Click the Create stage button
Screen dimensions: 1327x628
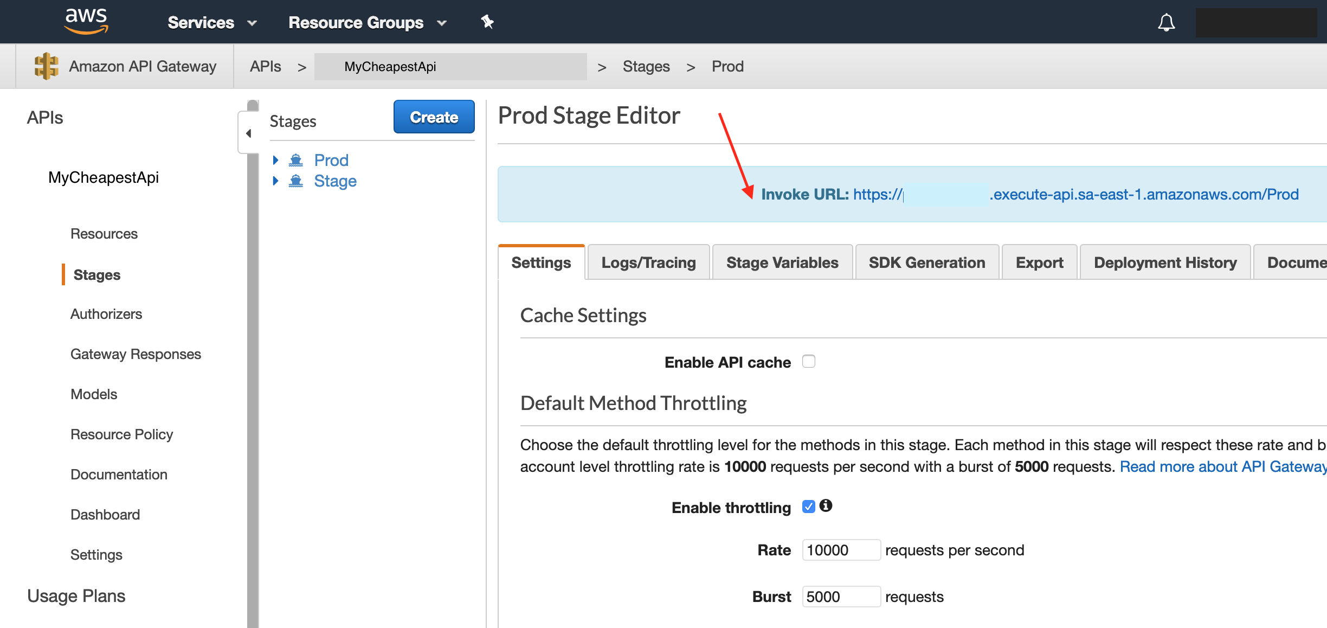tap(434, 117)
